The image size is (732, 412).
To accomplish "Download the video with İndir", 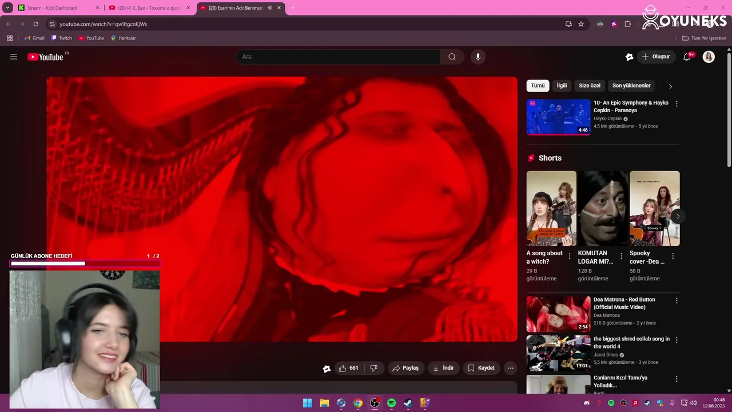I will [443, 368].
